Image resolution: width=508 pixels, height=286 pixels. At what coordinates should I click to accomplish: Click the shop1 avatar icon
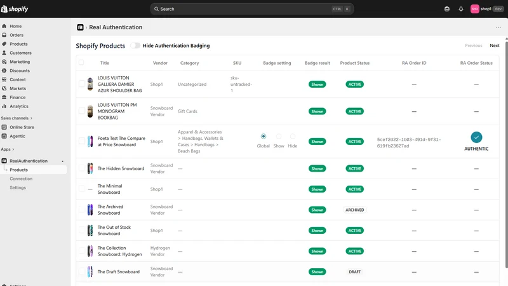tap(474, 9)
